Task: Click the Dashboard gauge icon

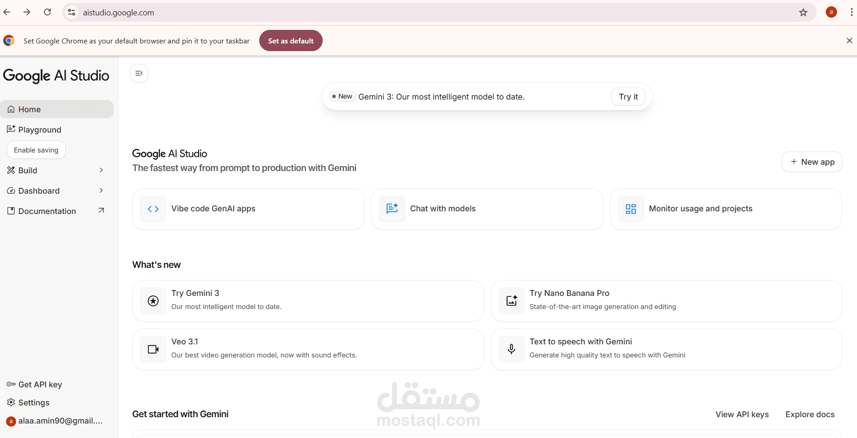Action: pos(11,190)
